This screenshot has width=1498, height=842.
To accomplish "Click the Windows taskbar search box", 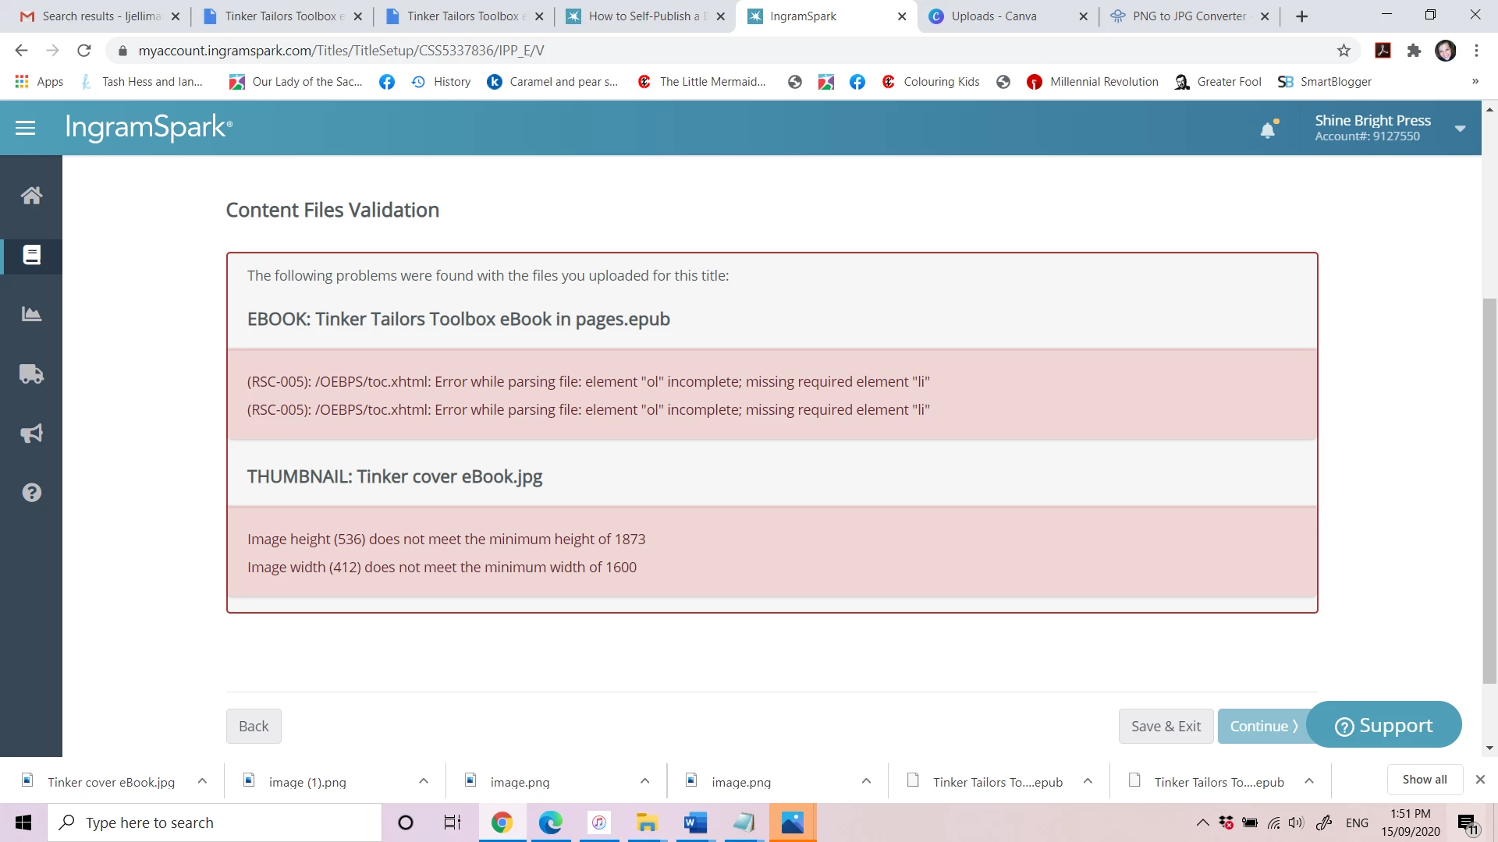I will pyautogui.click(x=215, y=823).
